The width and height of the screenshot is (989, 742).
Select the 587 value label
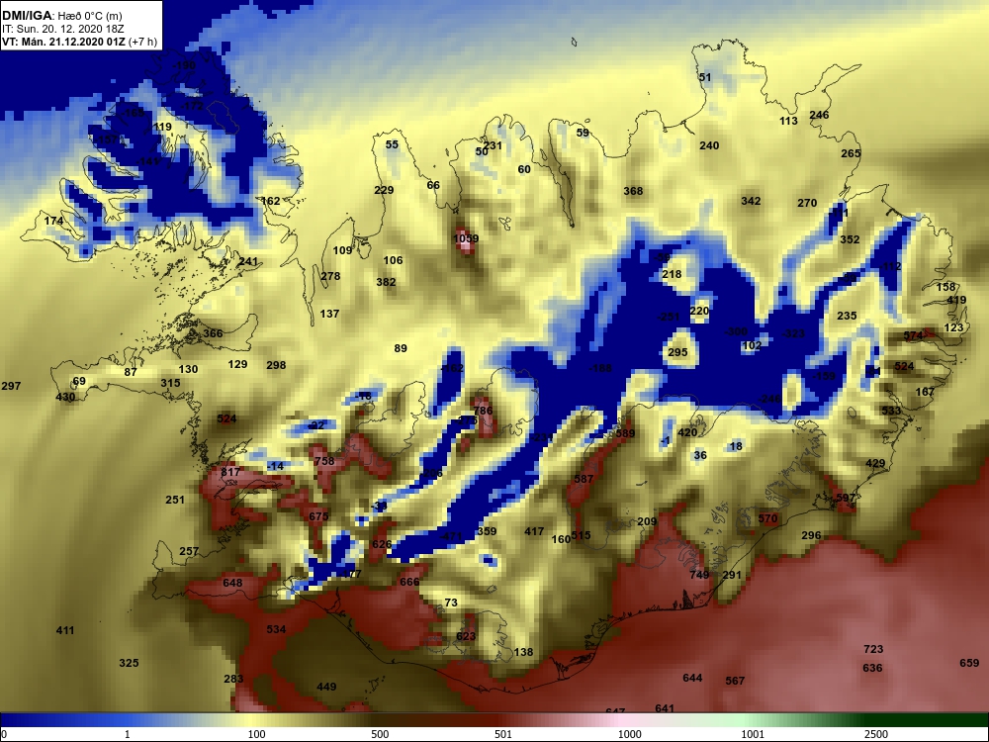click(584, 479)
